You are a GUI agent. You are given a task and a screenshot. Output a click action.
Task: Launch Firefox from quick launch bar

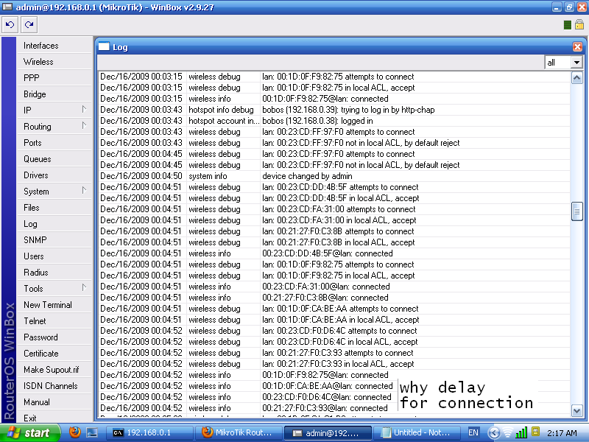(x=75, y=432)
